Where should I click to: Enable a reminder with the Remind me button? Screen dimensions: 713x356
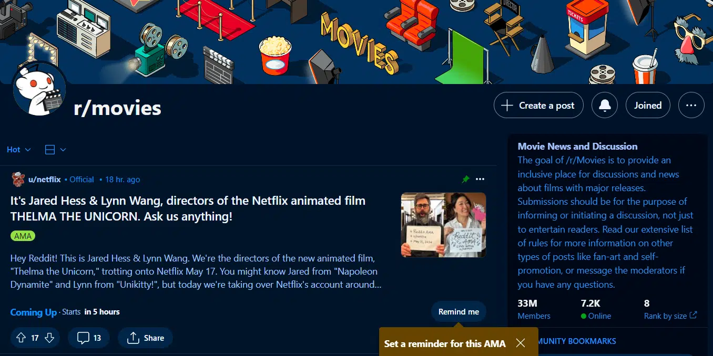click(x=458, y=311)
